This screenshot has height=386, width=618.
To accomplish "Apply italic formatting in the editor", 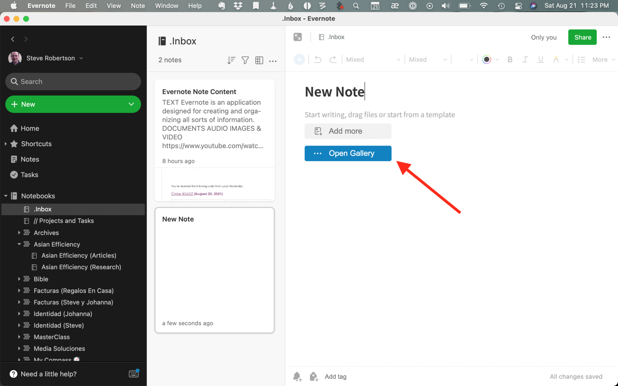I will (x=525, y=59).
